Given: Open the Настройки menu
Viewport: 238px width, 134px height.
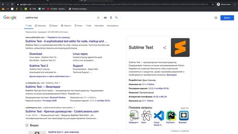Looking at the screenshot, I should (99, 26).
